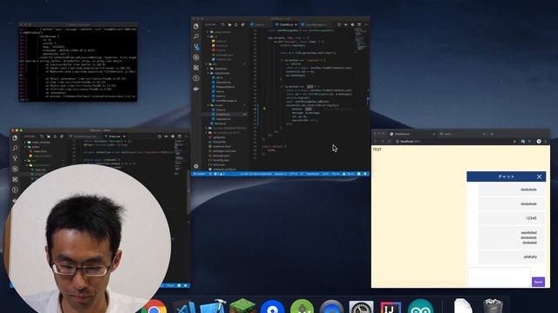Screen dimensions: 558x313
Task: Open editor more actions in center VS Code
Action: 366,25
